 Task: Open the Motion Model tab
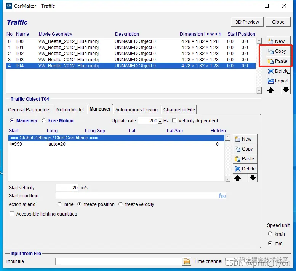point(70,109)
